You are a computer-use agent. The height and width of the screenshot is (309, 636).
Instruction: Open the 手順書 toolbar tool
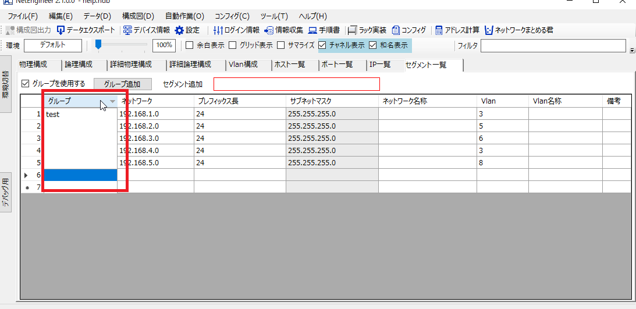(x=312, y=30)
